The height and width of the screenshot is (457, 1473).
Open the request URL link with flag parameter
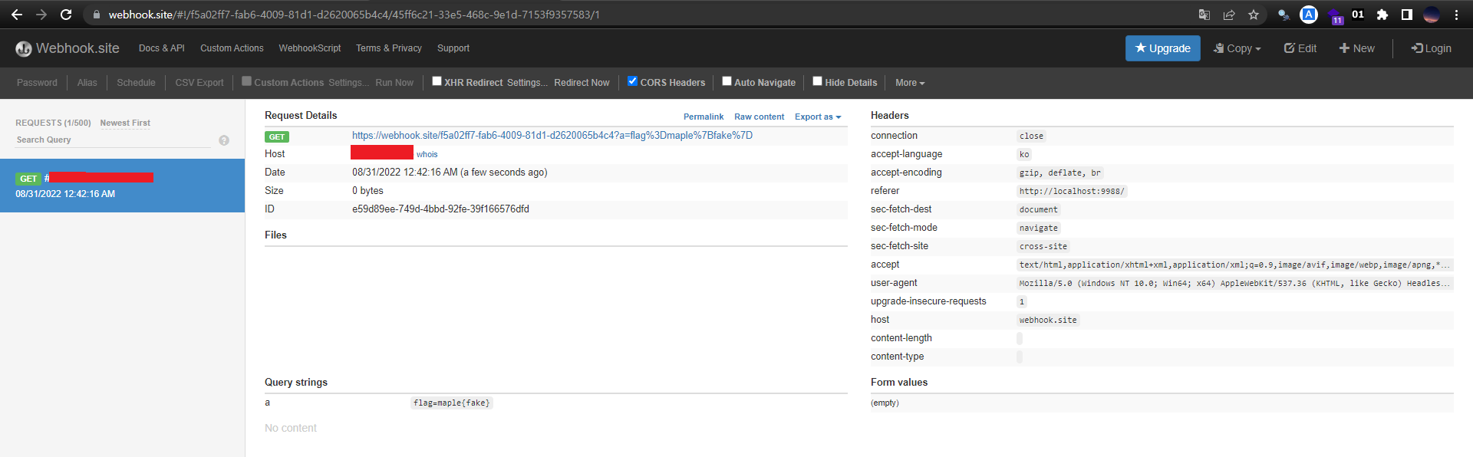pos(552,136)
